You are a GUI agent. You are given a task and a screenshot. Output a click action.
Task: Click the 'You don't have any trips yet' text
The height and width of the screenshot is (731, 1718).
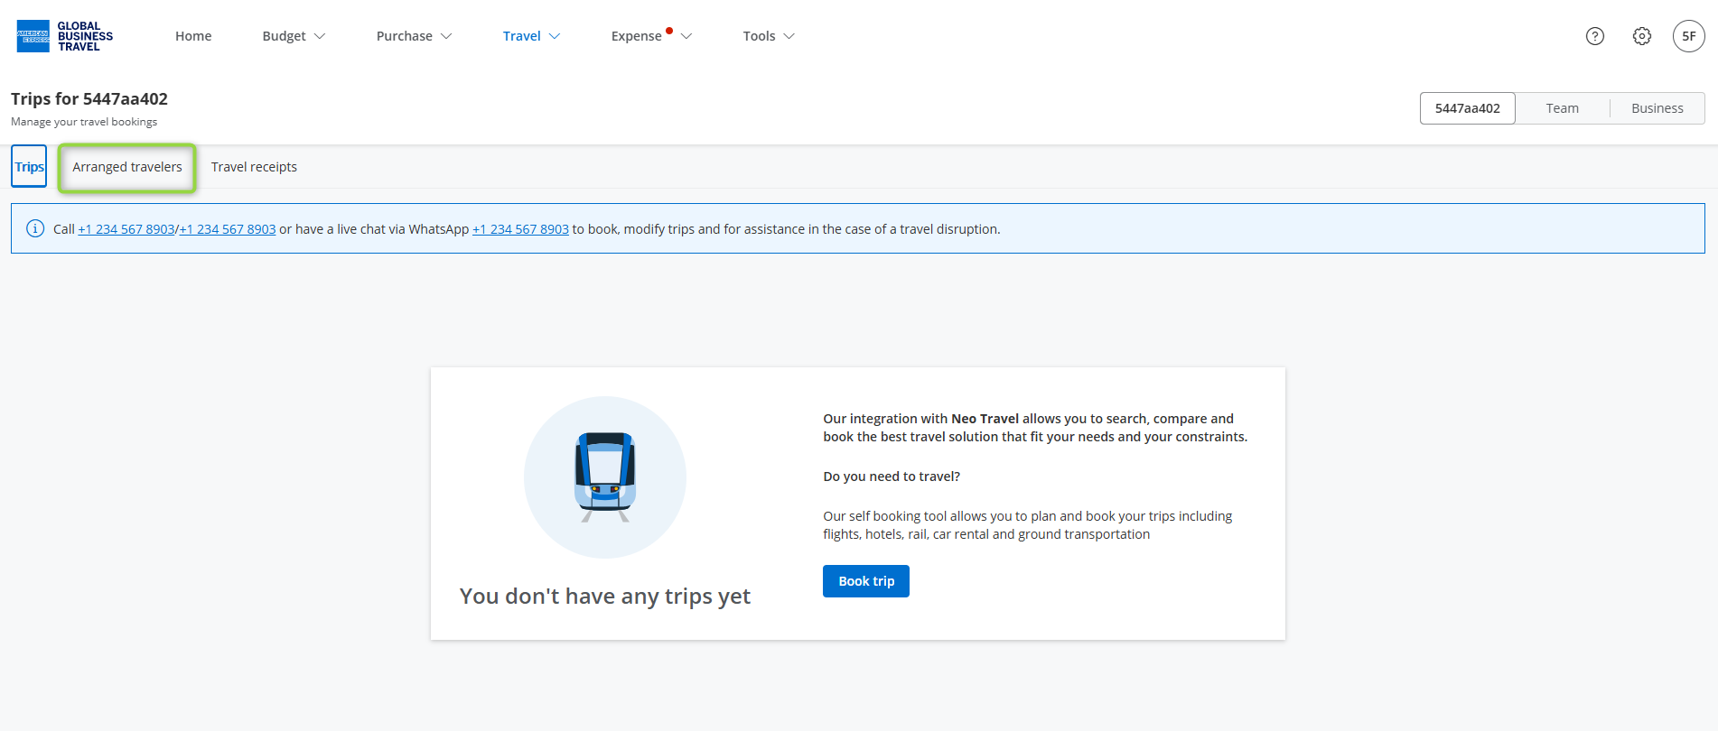coord(605,596)
